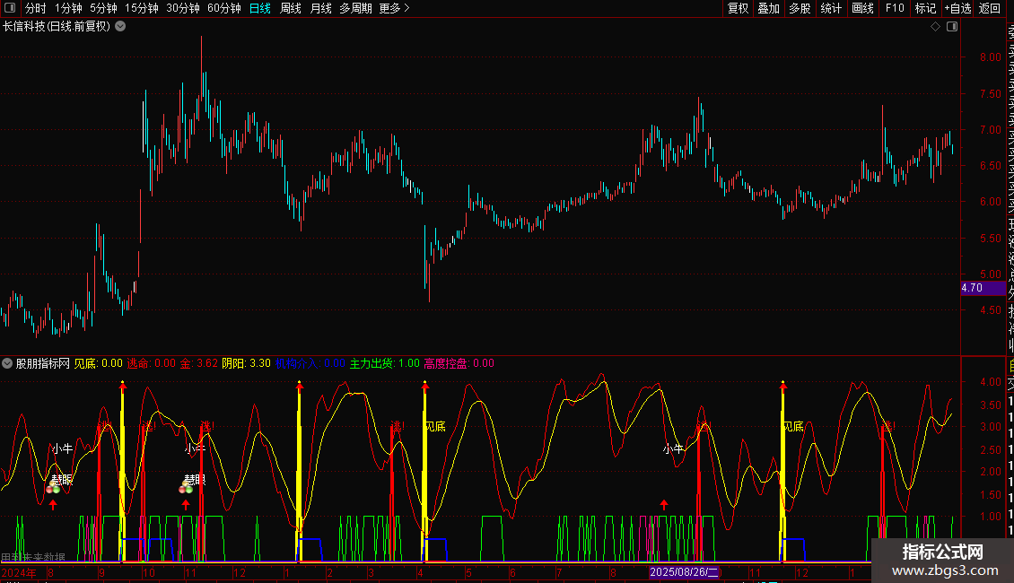Click the 标记 mark button
The height and width of the screenshot is (583, 1014).
tap(925, 8)
